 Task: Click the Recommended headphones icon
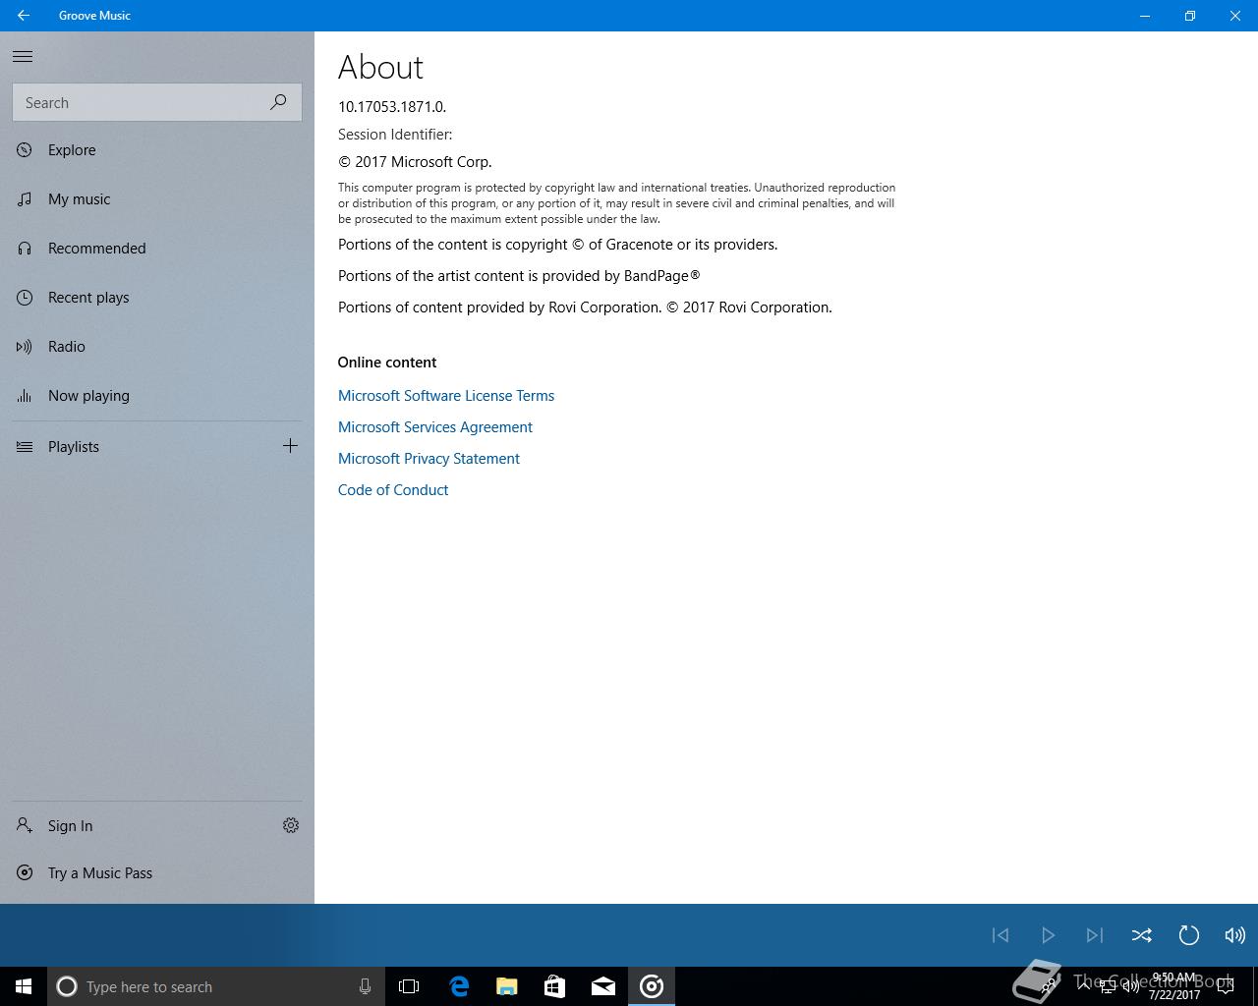(x=25, y=249)
